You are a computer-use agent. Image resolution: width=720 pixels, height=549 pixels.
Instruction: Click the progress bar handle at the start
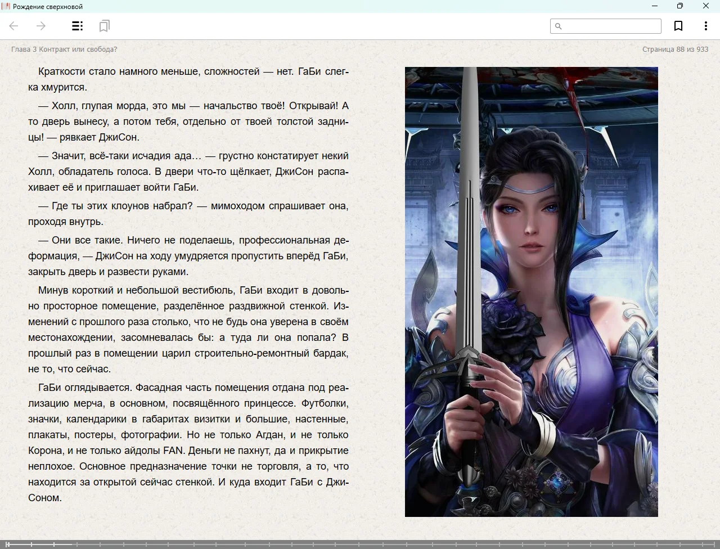click(x=8, y=544)
